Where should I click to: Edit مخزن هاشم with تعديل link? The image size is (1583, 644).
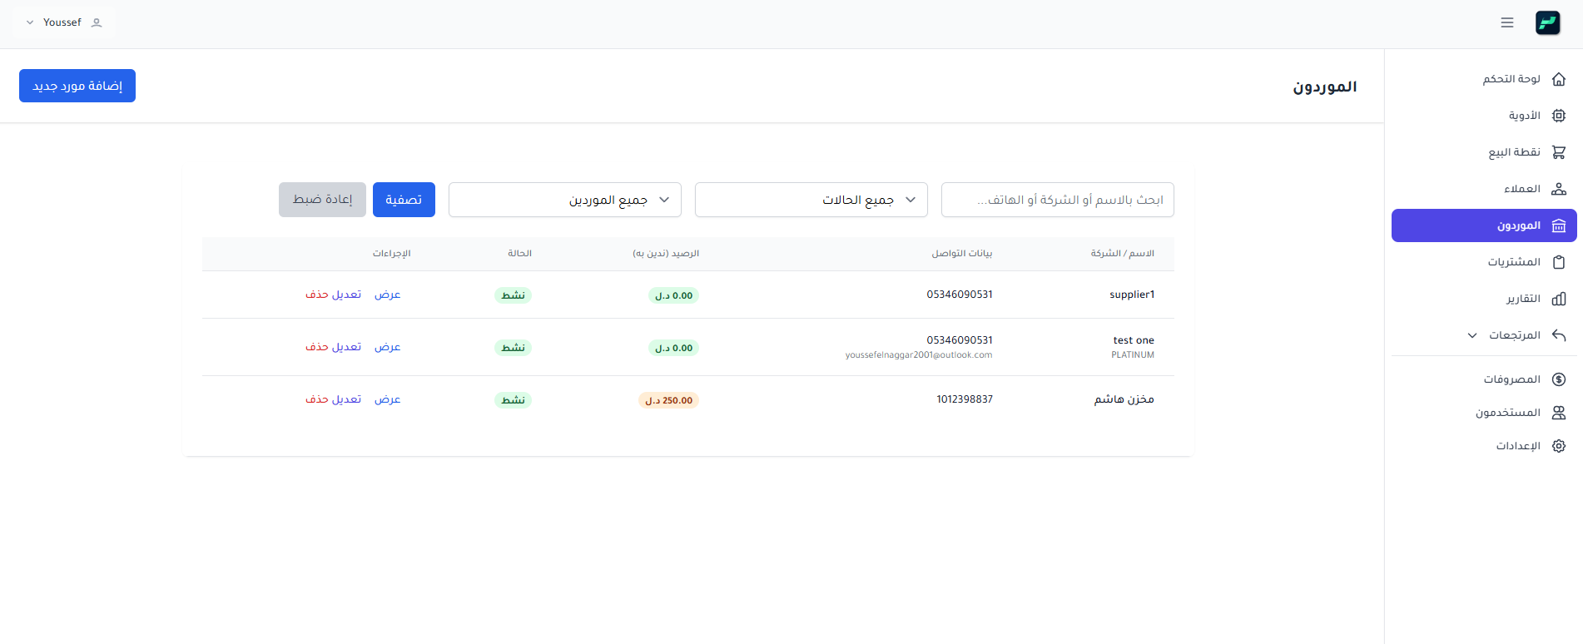[347, 399]
